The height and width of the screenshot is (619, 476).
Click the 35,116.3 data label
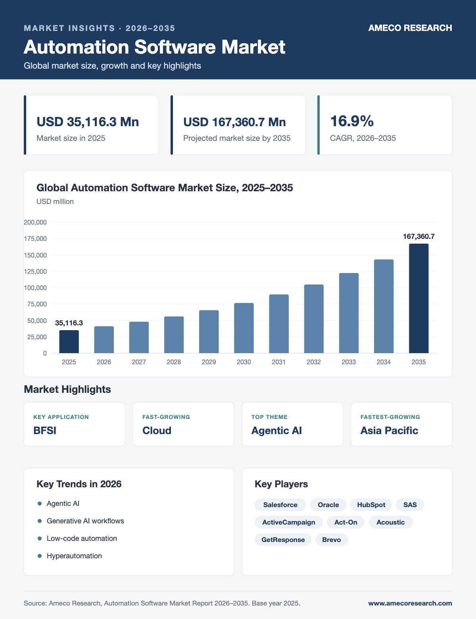click(x=69, y=323)
